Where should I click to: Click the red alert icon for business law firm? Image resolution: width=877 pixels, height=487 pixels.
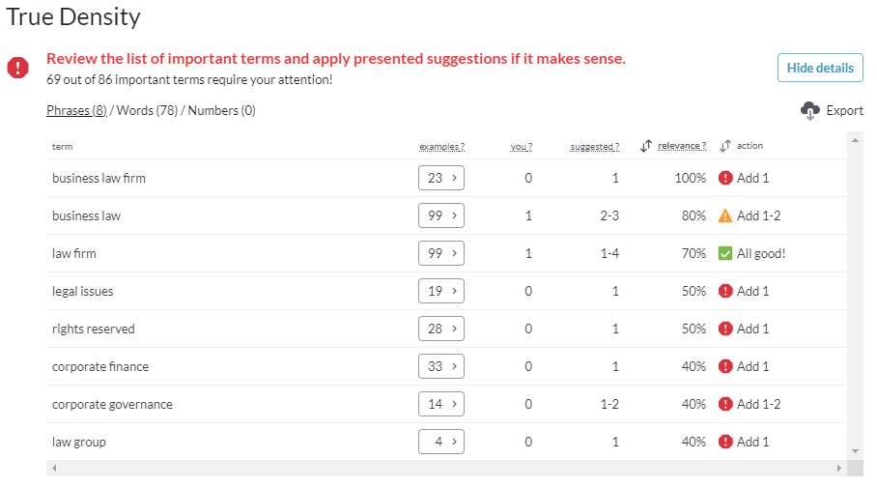725,178
